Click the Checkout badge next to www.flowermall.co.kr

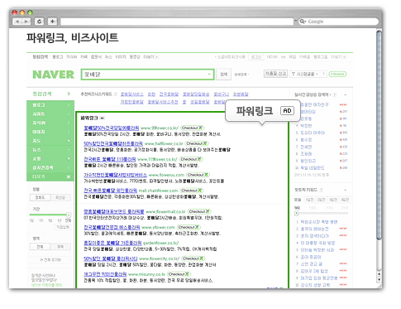pos(199,212)
